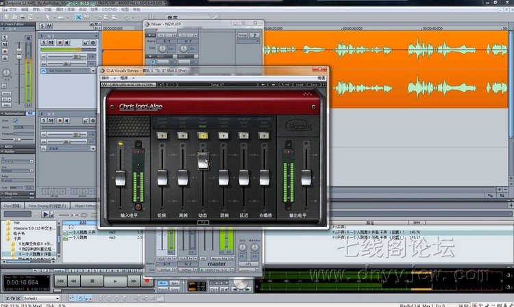Select the mouse pointer tool
Viewport: 514px width, 307px height.
click(47, 17)
